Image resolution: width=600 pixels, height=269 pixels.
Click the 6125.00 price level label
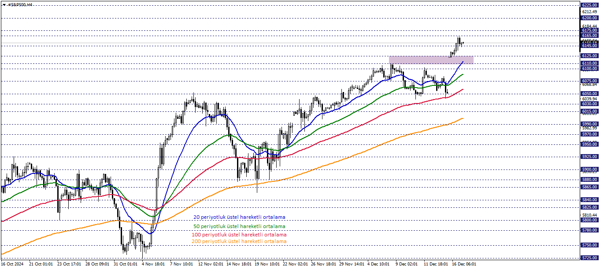point(589,56)
